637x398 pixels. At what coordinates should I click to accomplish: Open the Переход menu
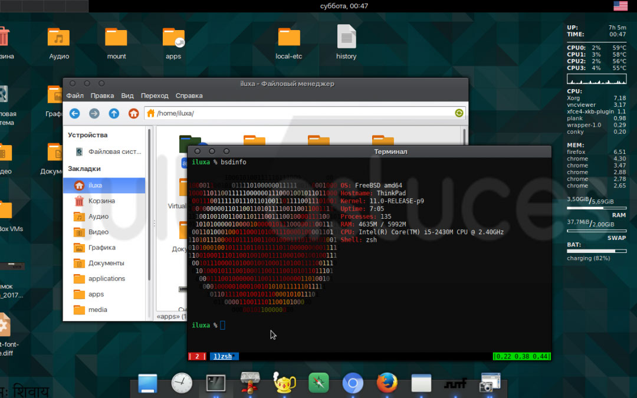[155, 96]
